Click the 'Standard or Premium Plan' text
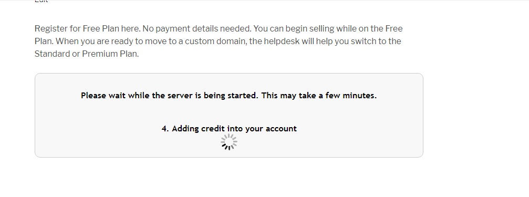The width and height of the screenshot is (529, 197). [x=86, y=54]
